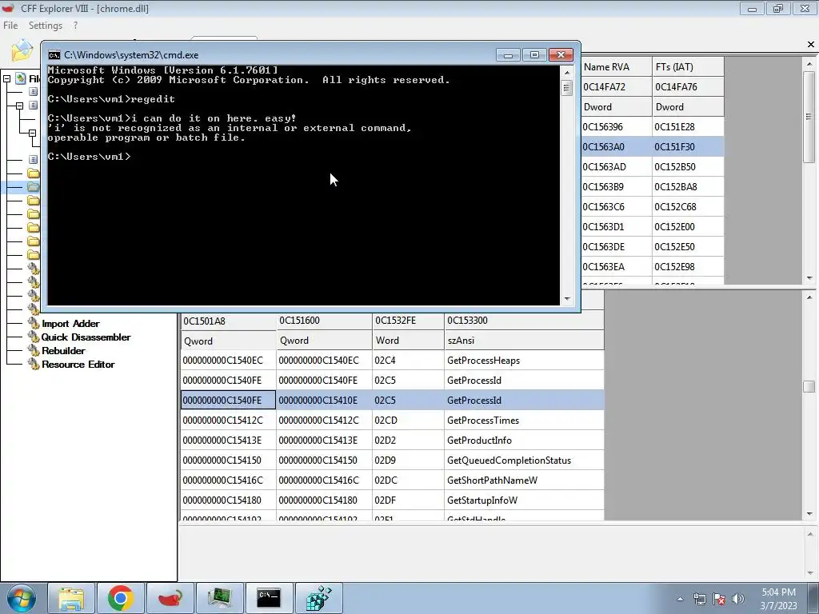The image size is (819, 614).
Task: Open Resource Editor tree item
Action: (78, 365)
